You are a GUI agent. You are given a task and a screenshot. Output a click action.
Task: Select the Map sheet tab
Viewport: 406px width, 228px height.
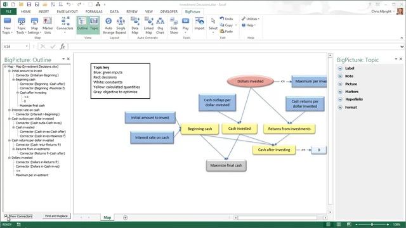click(107, 218)
